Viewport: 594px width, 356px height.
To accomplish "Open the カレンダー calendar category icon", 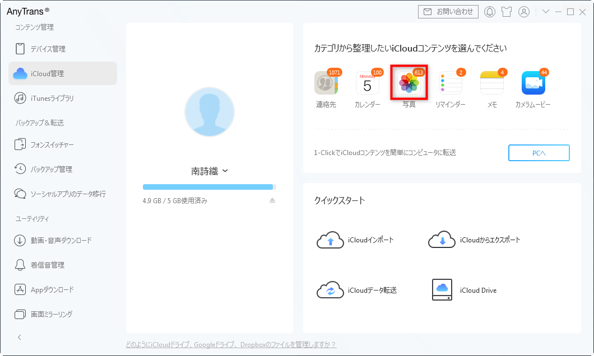I will click(x=368, y=83).
